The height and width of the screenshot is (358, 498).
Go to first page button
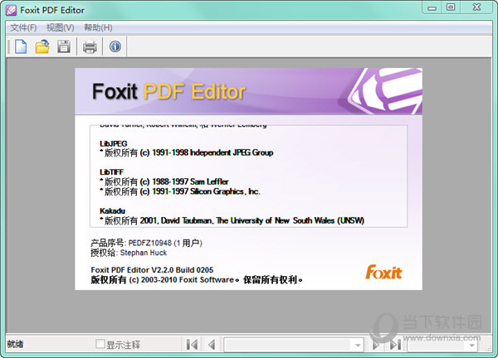(192, 345)
